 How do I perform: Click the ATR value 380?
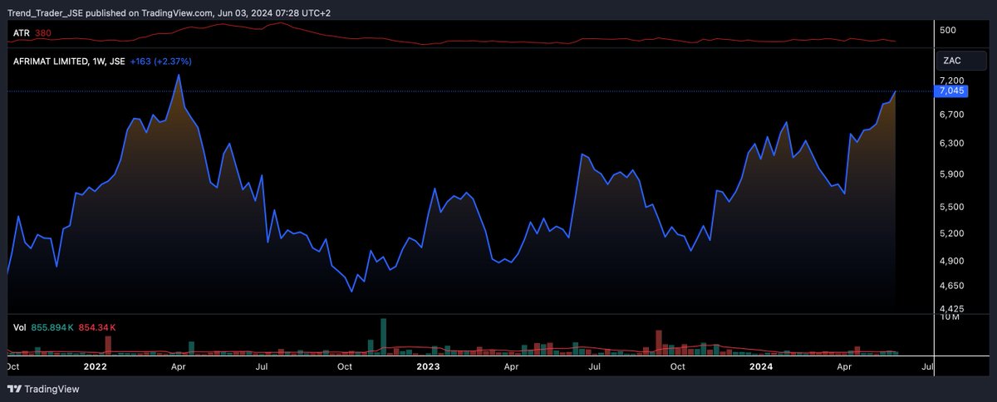44,33
